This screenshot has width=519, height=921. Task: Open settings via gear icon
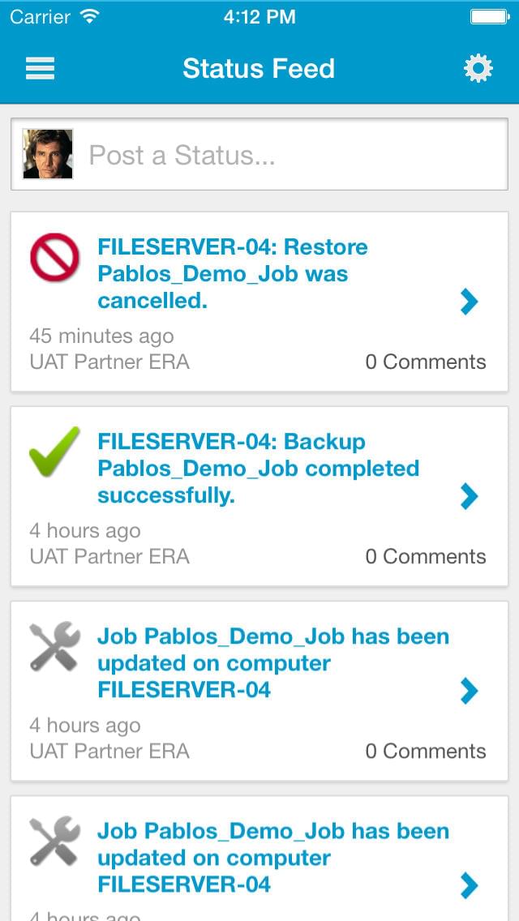coord(478,68)
